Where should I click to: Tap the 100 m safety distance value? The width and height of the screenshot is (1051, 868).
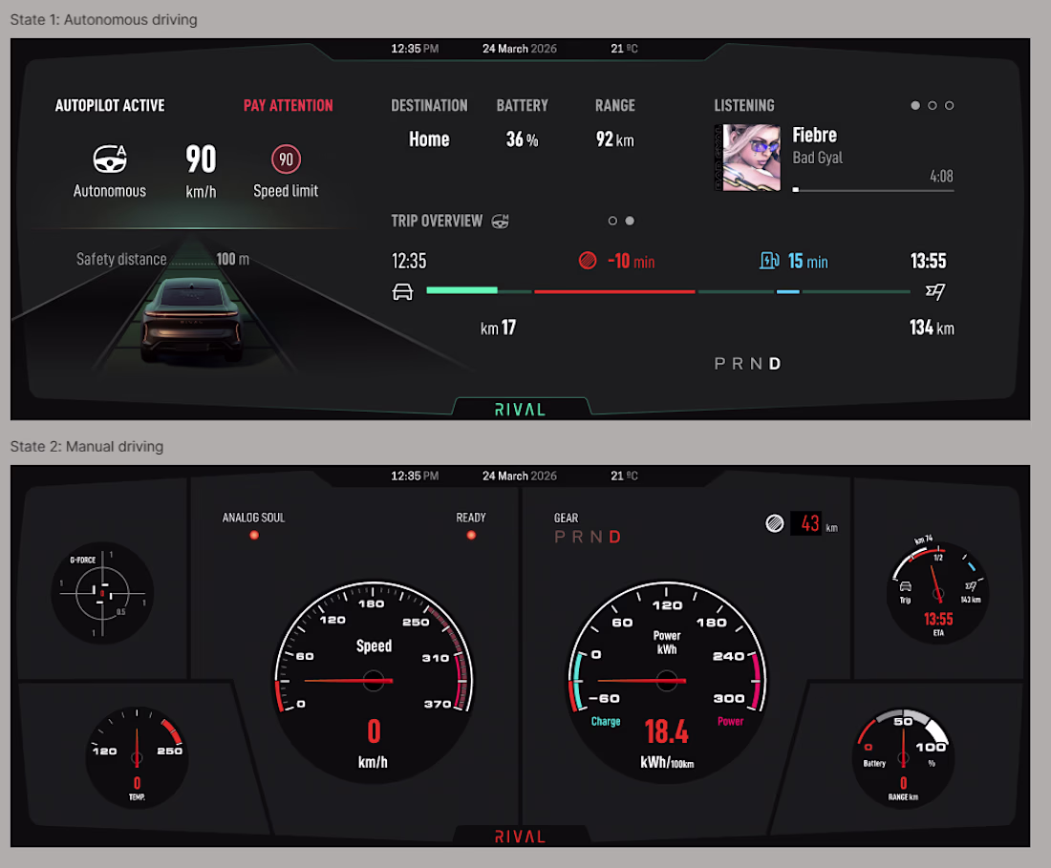pyautogui.click(x=232, y=259)
